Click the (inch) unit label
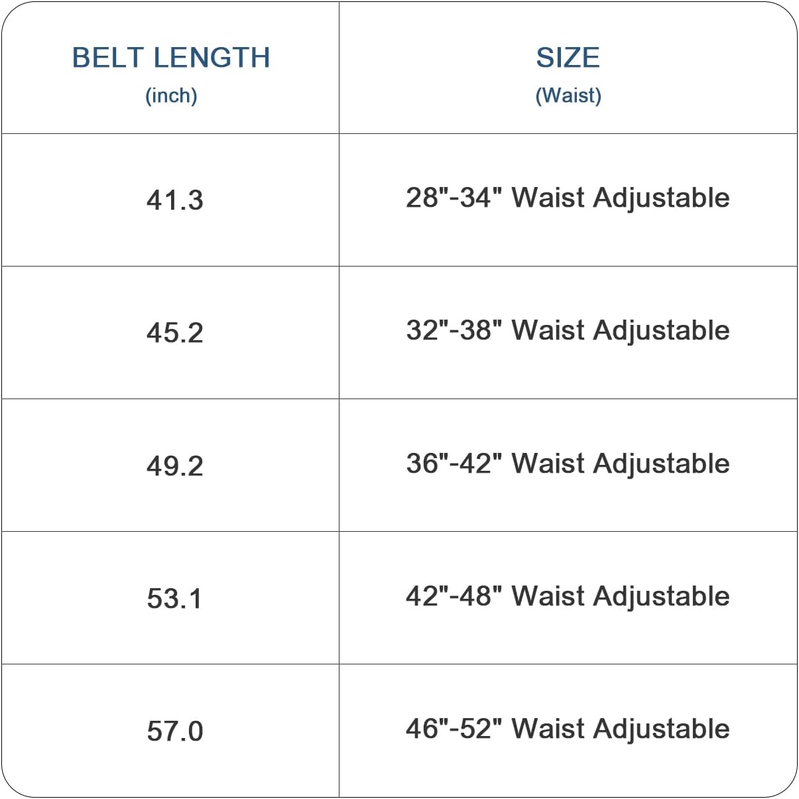 [171, 95]
